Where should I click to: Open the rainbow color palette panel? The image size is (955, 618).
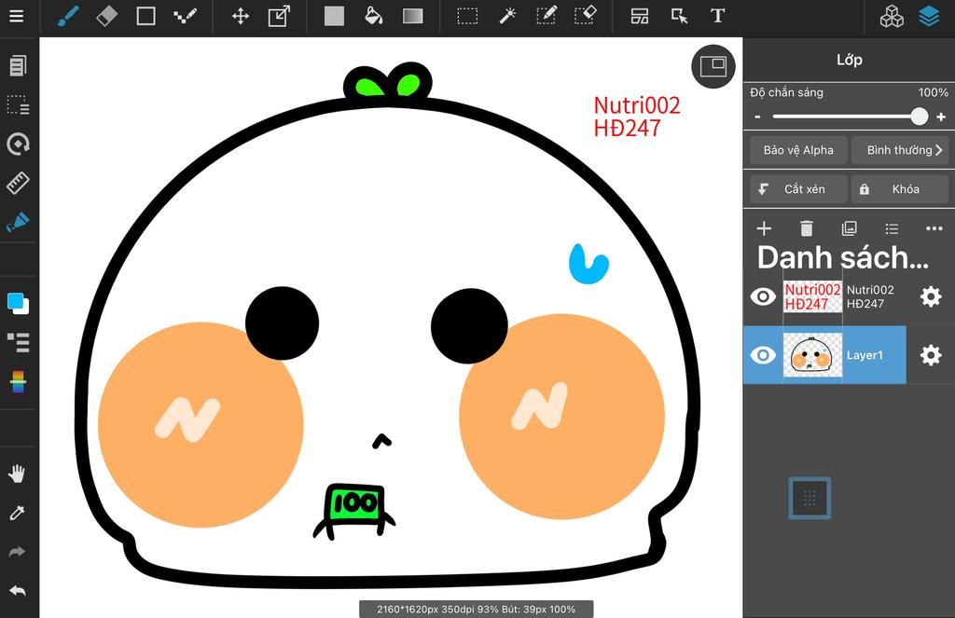pyautogui.click(x=18, y=382)
